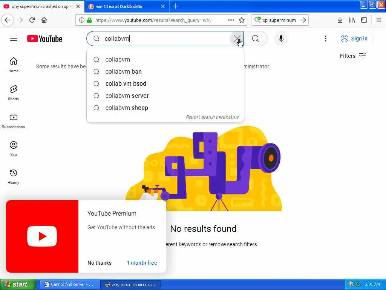Open page actions three-dot menu
Viewport: 386px width, 290px height.
point(231,20)
